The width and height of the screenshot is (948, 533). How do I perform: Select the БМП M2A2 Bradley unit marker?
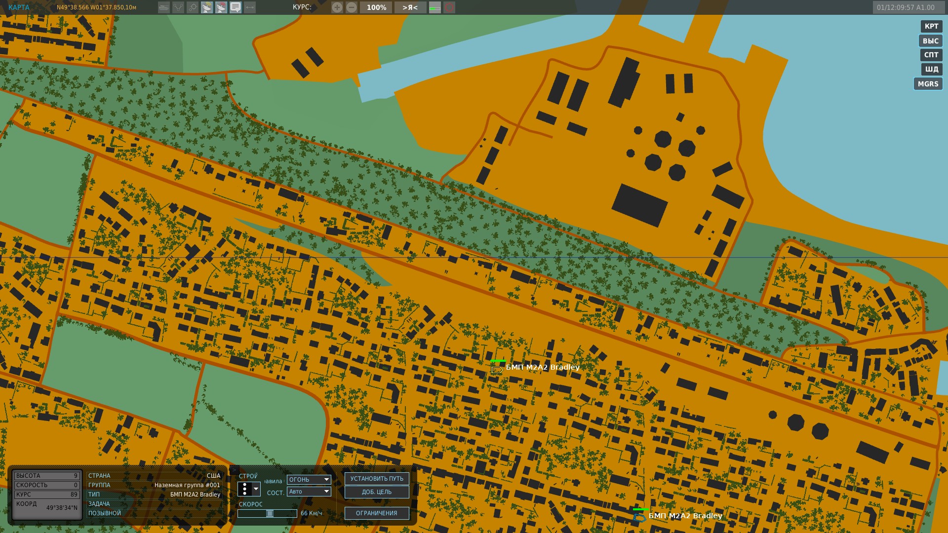point(497,370)
